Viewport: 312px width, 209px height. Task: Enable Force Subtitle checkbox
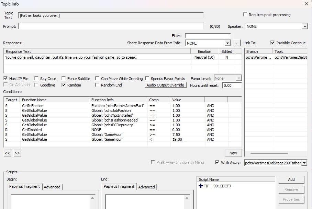(64, 79)
